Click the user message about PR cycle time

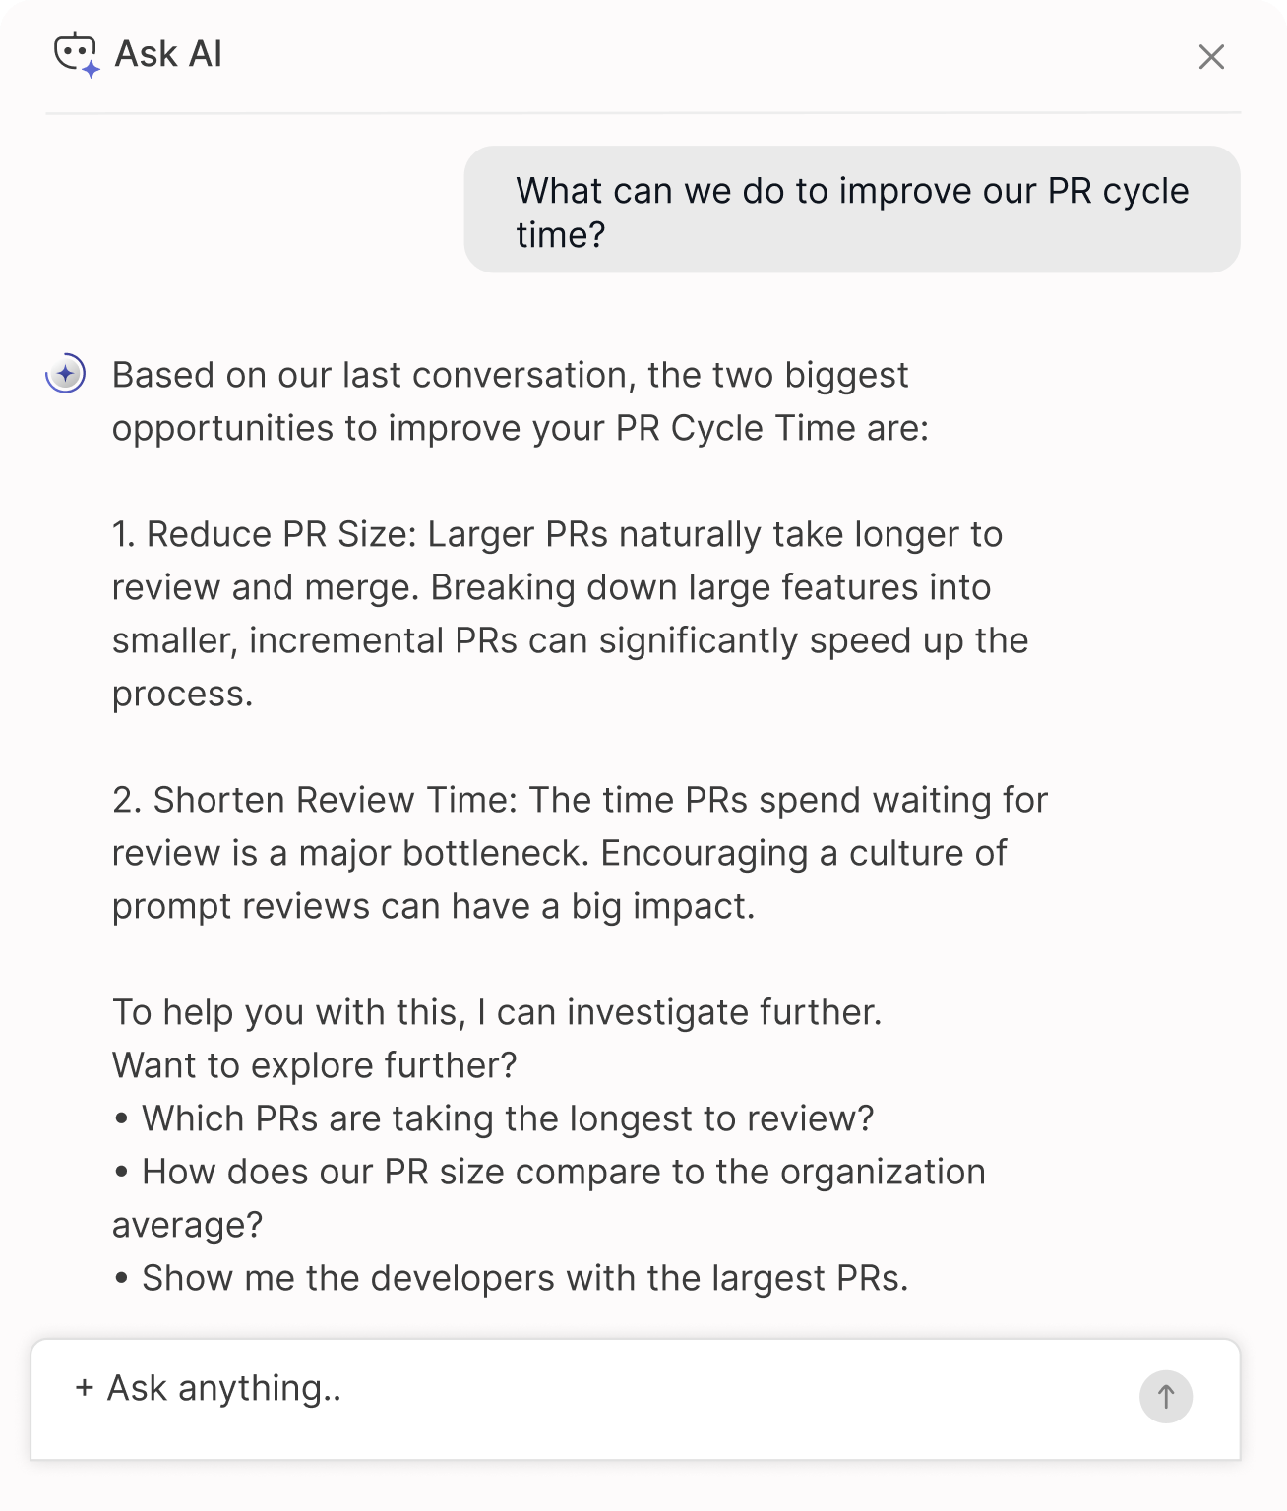pos(852,211)
